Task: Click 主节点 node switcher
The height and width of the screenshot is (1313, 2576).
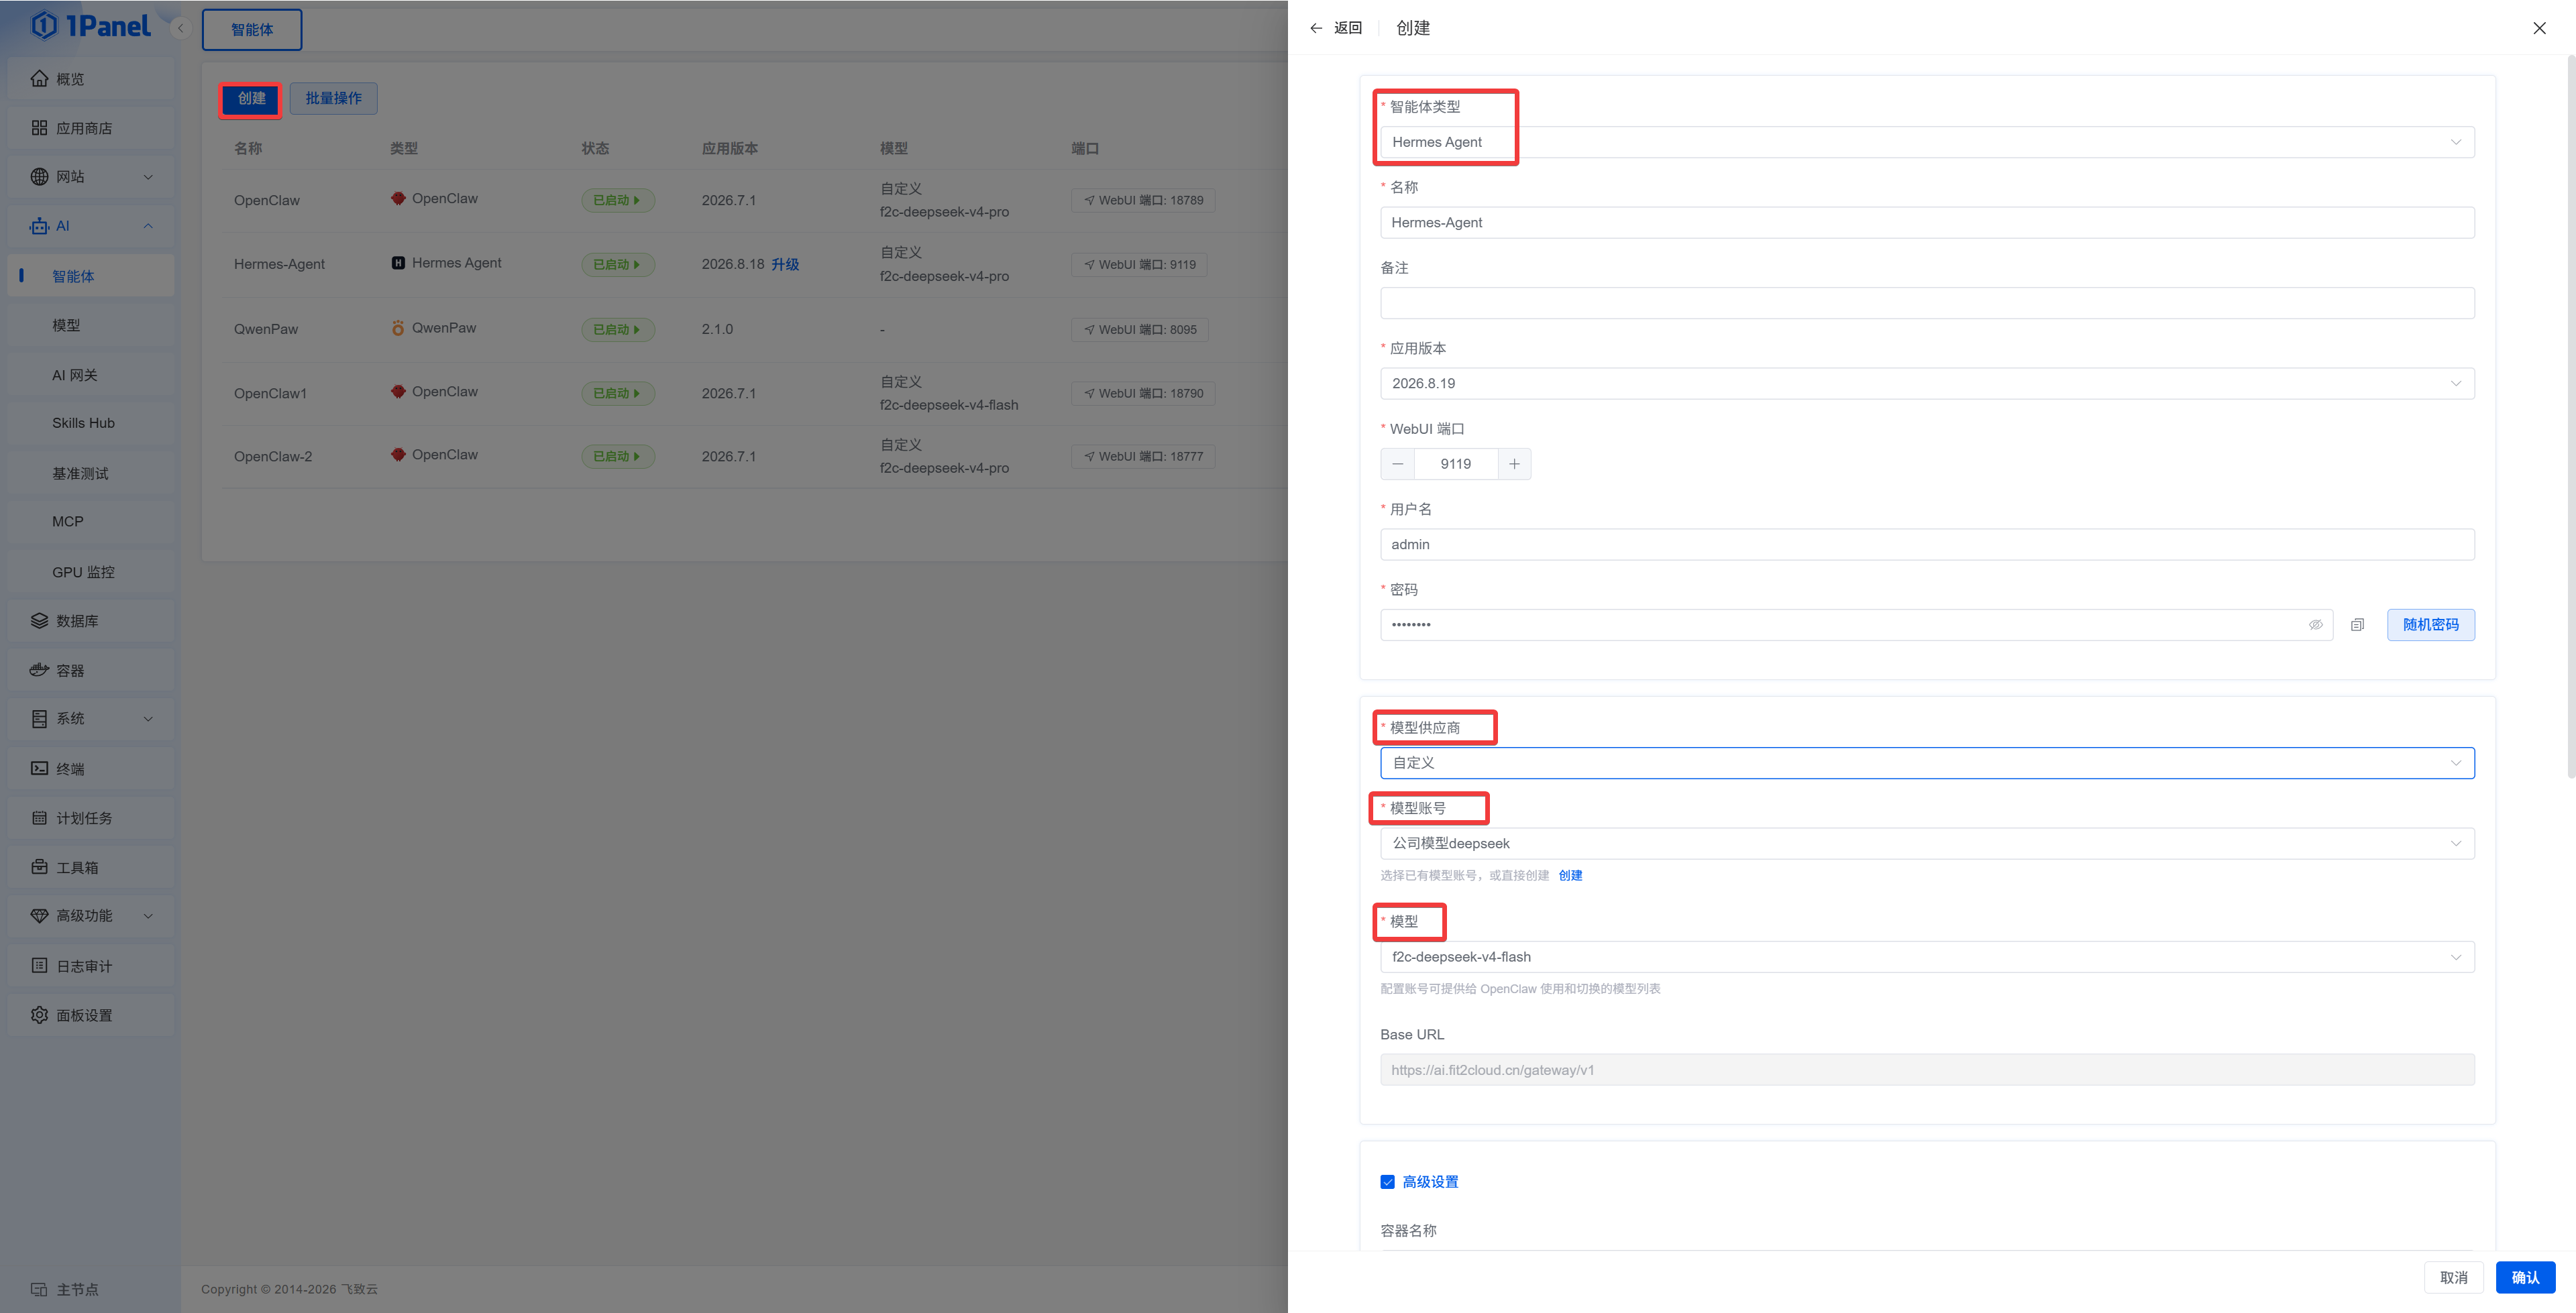Action: (65, 1289)
